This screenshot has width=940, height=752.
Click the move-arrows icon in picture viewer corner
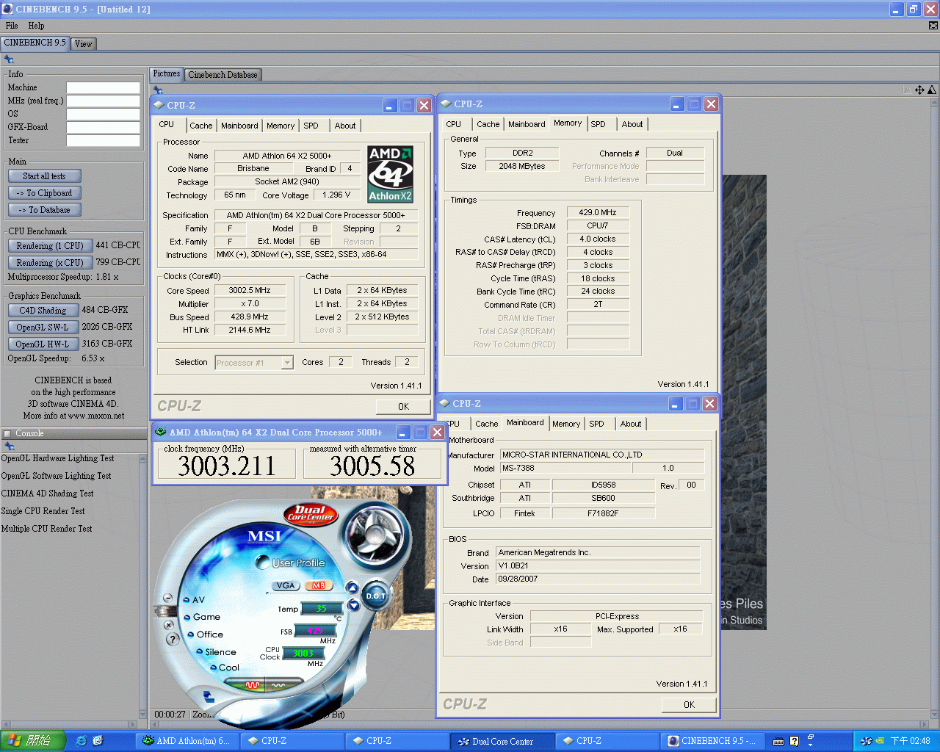pos(919,90)
